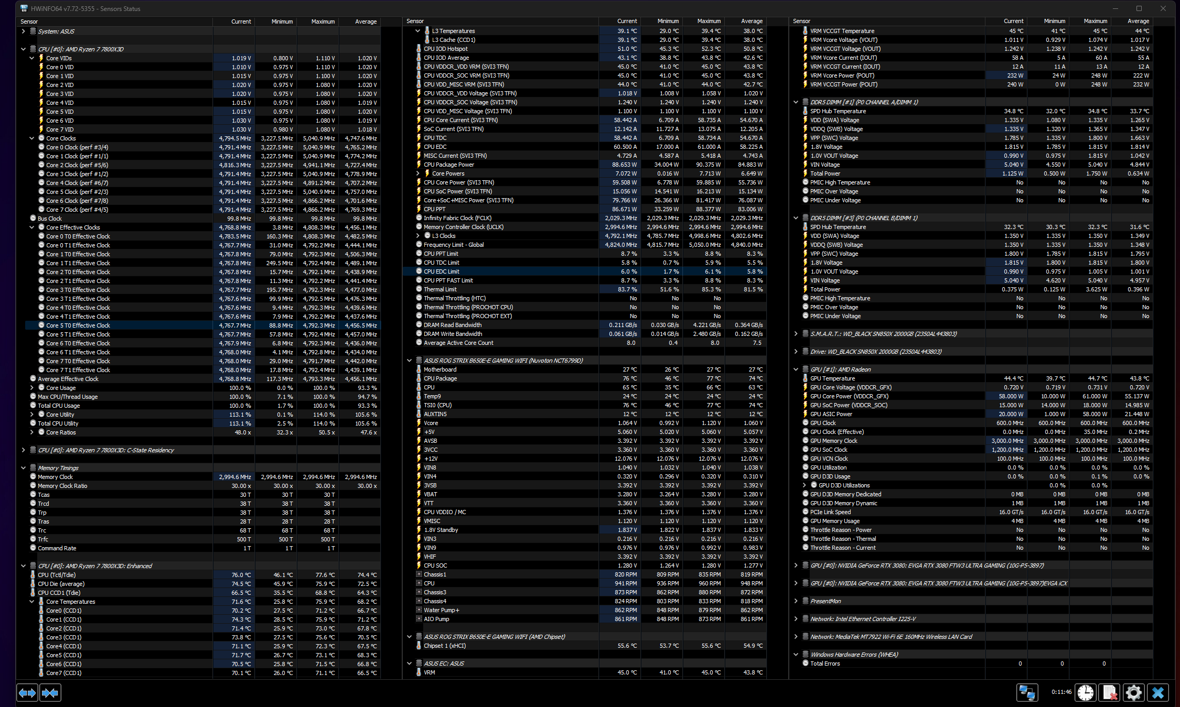The width and height of the screenshot is (1180, 707).
Task: Click the clock reset timer icon
Action: pos(1085,693)
